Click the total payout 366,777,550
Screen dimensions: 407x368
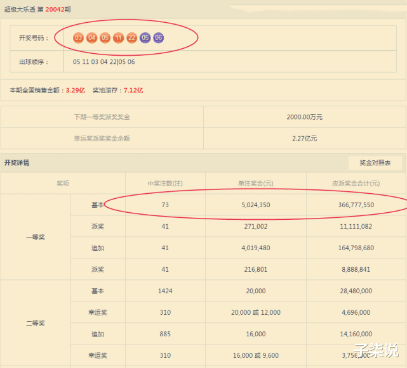(356, 205)
